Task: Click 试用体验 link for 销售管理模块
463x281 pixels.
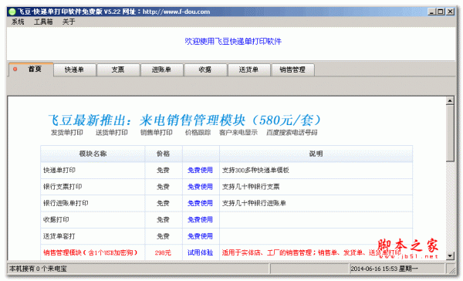Action: 200,252
